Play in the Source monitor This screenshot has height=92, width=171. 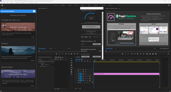click(x=72, y=54)
